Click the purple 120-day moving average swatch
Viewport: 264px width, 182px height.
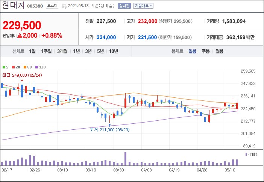(x=36, y=67)
